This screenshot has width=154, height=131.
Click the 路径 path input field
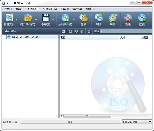[x=126, y=31]
